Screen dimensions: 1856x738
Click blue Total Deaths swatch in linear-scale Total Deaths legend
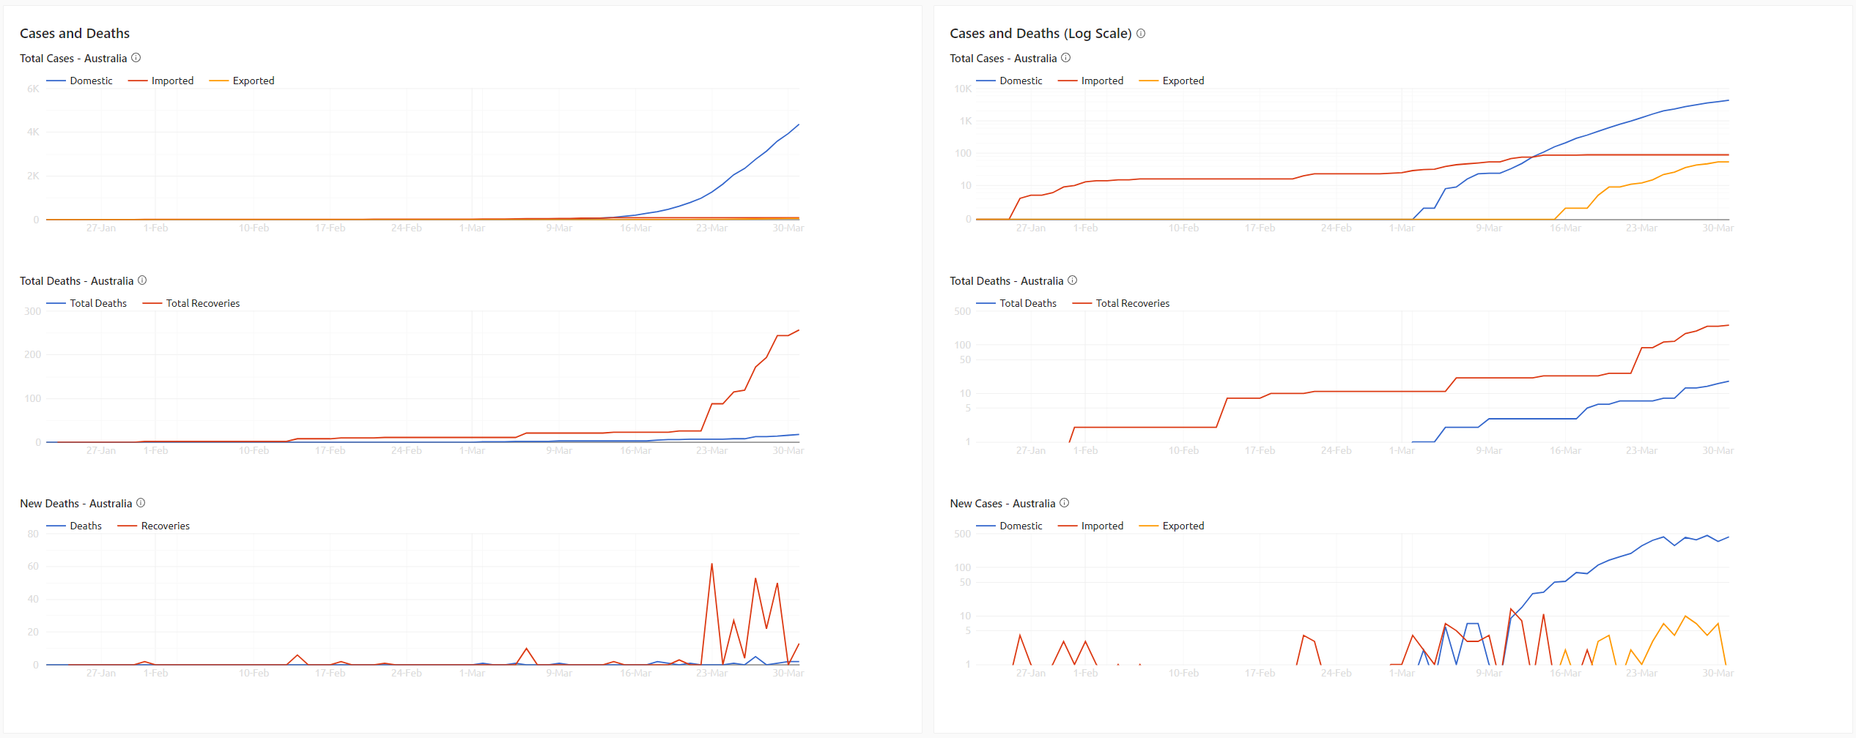[56, 303]
